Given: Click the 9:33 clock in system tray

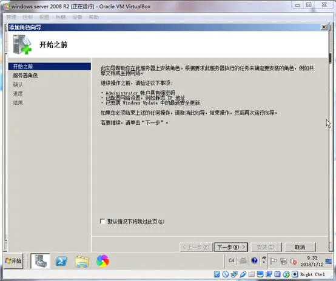Looking at the screenshot, I should click(x=312, y=261).
